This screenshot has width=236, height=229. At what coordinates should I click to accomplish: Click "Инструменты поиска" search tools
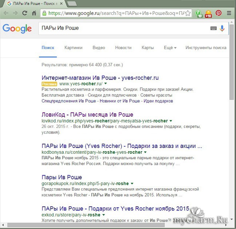tap(206, 48)
